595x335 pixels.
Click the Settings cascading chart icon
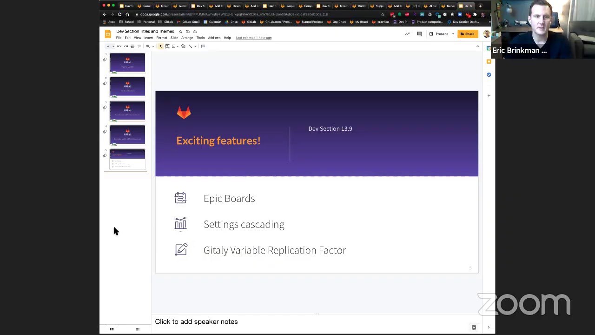point(180,224)
